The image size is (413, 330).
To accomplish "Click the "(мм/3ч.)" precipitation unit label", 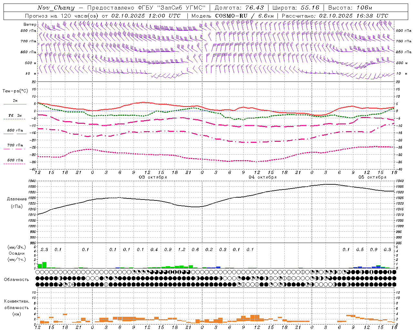I will click(x=16, y=247).
